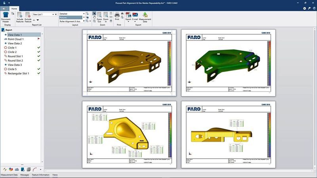
Task: Click the Document Header icon
Action: [6, 15]
